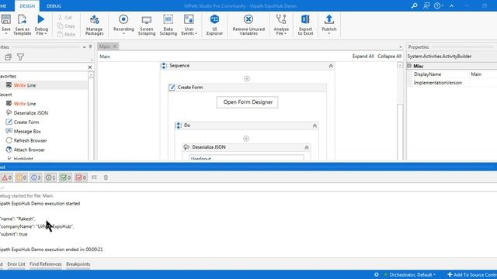Toggle warning filter in Output panel

point(21,177)
